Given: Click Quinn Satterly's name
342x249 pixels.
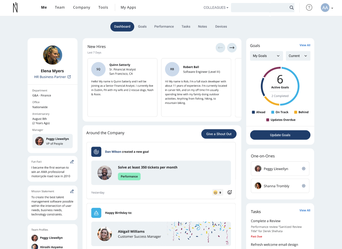Looking at the screenshot, I should [120, 65].
